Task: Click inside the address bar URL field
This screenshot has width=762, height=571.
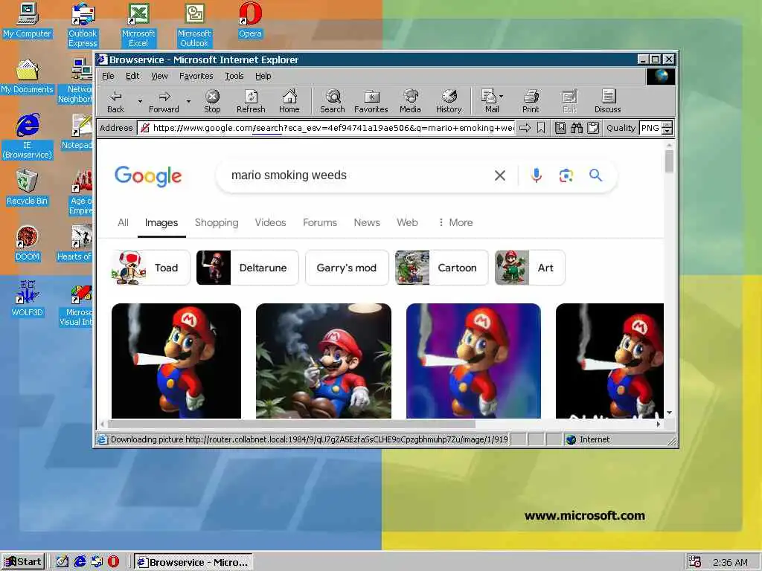Action: 327,128
